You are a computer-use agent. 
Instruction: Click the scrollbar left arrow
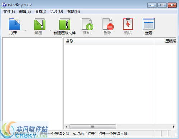66,126
